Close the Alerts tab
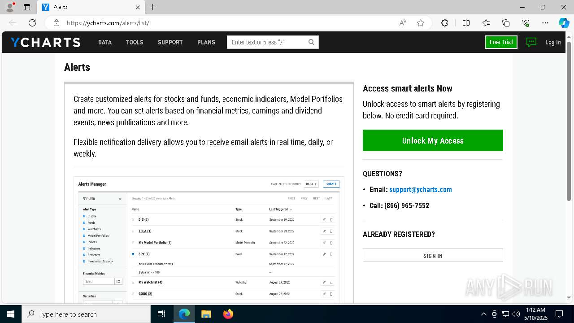The width and height of the screenshot is (574, 323). (x=138, y=7)
